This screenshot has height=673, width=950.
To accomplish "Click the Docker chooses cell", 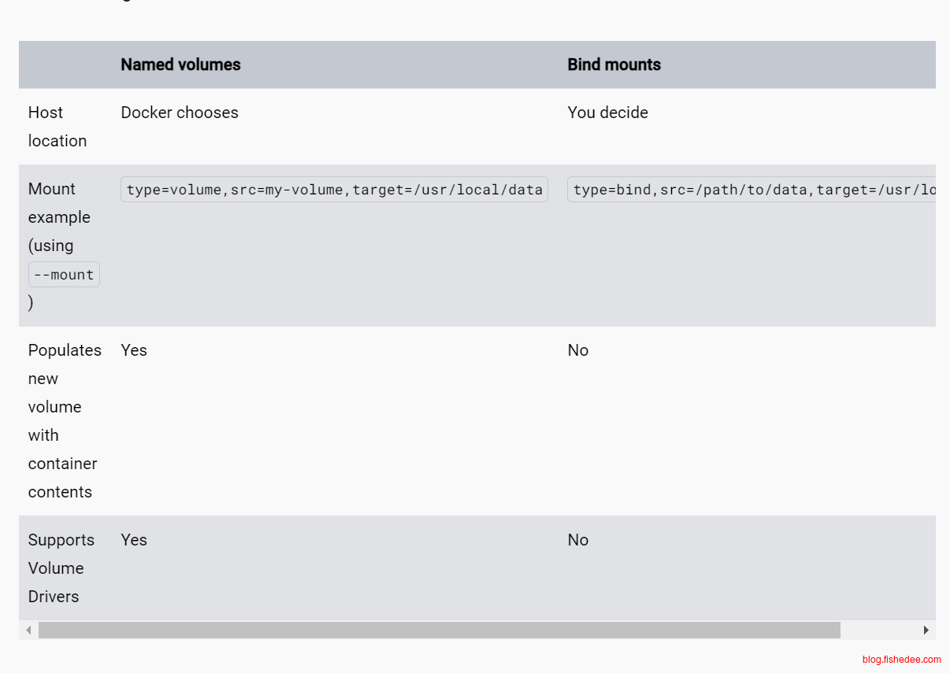I will pyautogui.click(x=180, y=113).
